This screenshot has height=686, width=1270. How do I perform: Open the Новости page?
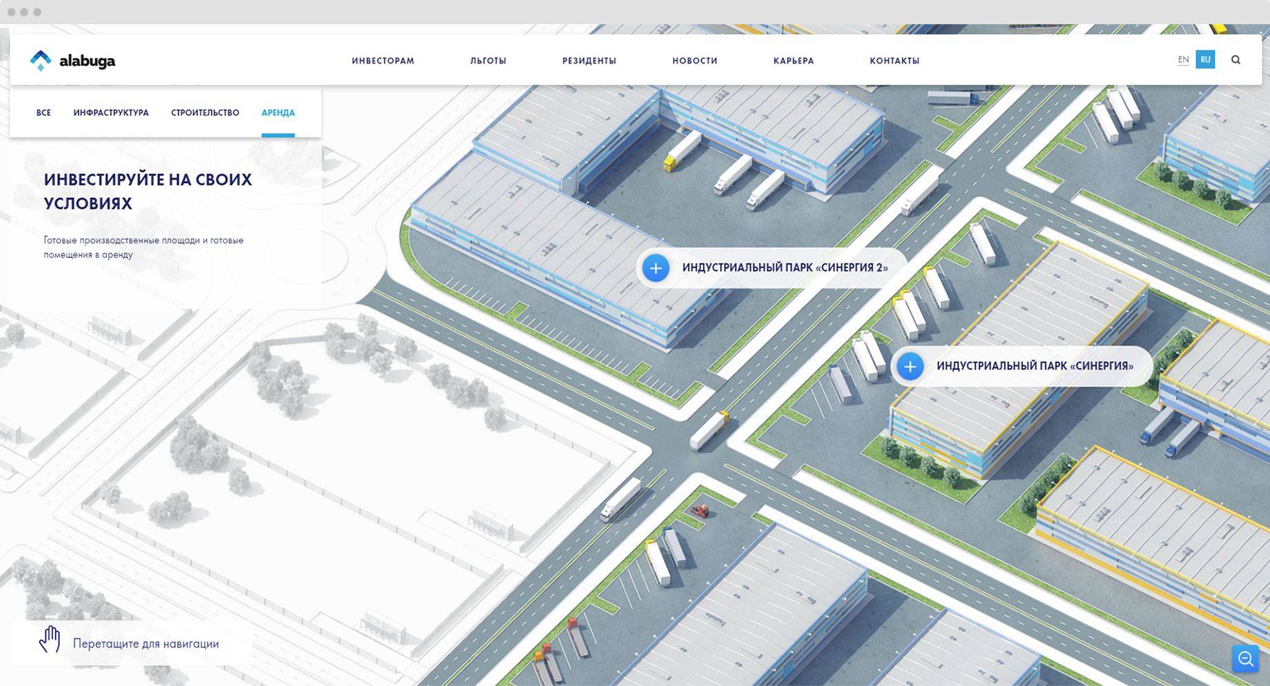click(694, 61)
